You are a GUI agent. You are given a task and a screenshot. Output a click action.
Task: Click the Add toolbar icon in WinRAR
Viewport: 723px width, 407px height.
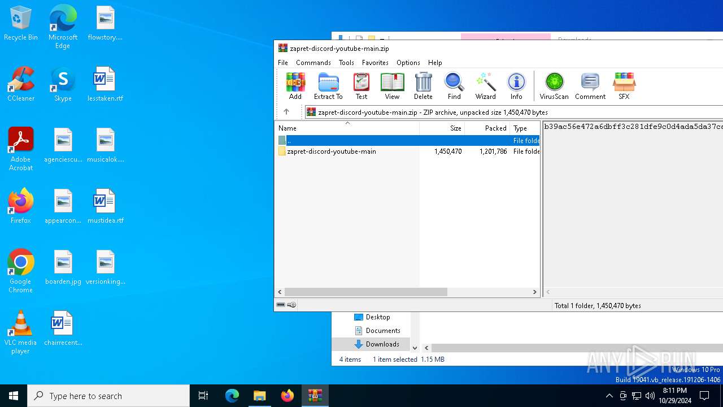295,86
